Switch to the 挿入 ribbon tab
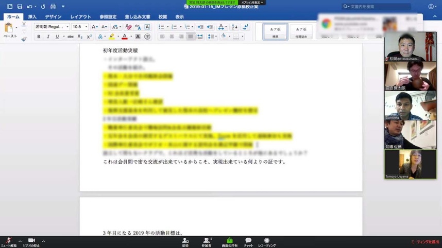The image size is (442, 248). pos(32,17)
